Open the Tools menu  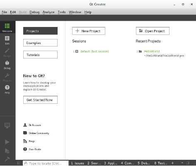tap(62, 12)
